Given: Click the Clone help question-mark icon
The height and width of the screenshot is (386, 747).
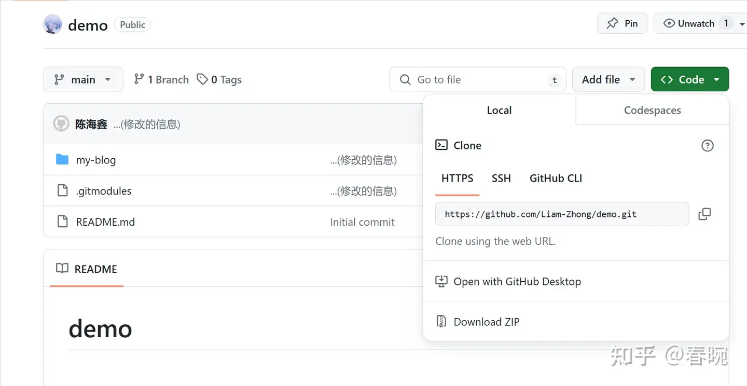Looking at the screenshot, I should pos(707,146).
